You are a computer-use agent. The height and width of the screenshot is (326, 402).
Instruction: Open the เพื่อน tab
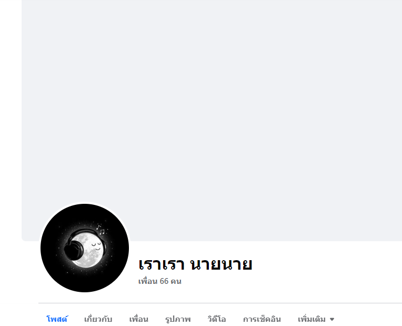point(139,319)
